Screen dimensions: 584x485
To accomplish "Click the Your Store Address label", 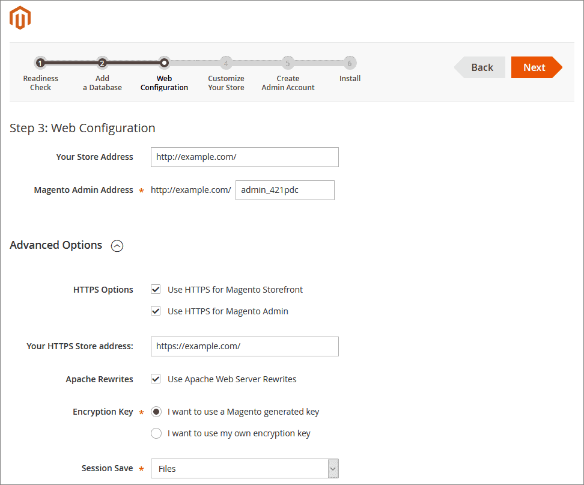I will click(94, 157).
